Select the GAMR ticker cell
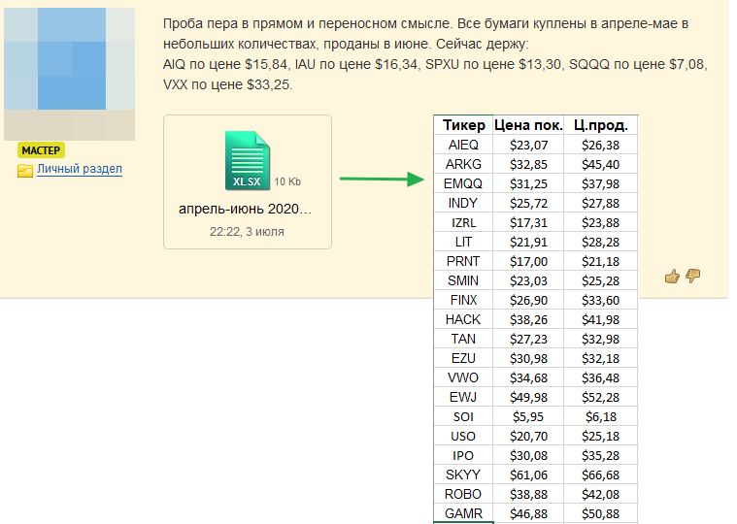This screenshot has height=524, width=737. pyautogui.click(x=463, y=513)
